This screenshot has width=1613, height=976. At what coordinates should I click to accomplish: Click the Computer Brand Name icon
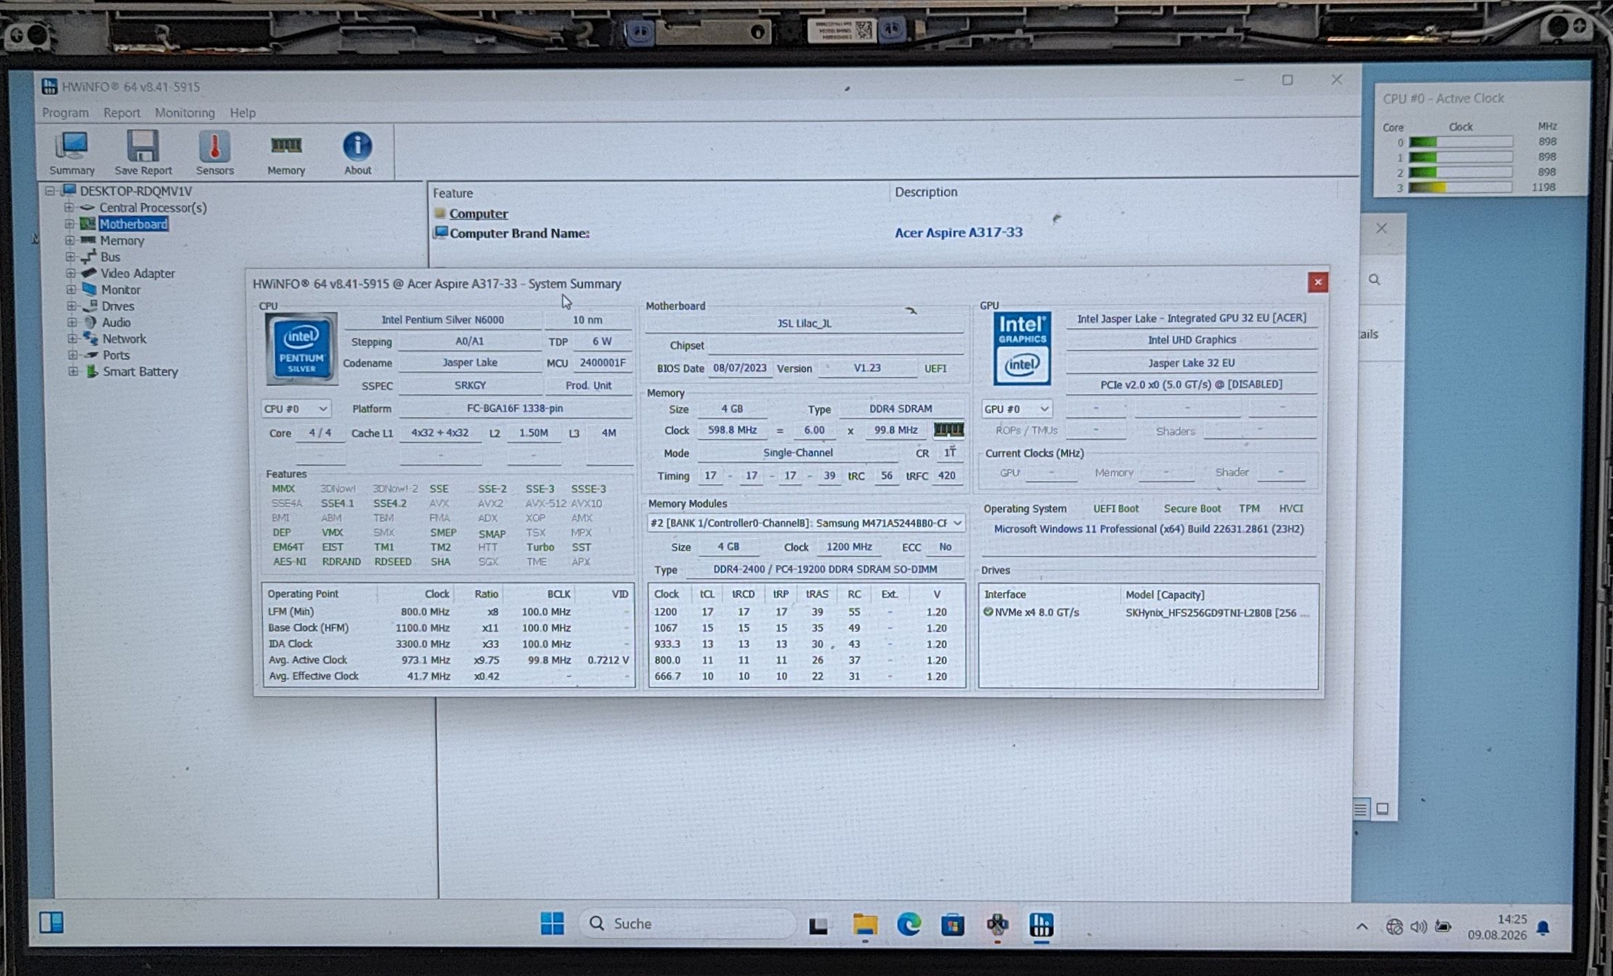click(x=440, y=233)
